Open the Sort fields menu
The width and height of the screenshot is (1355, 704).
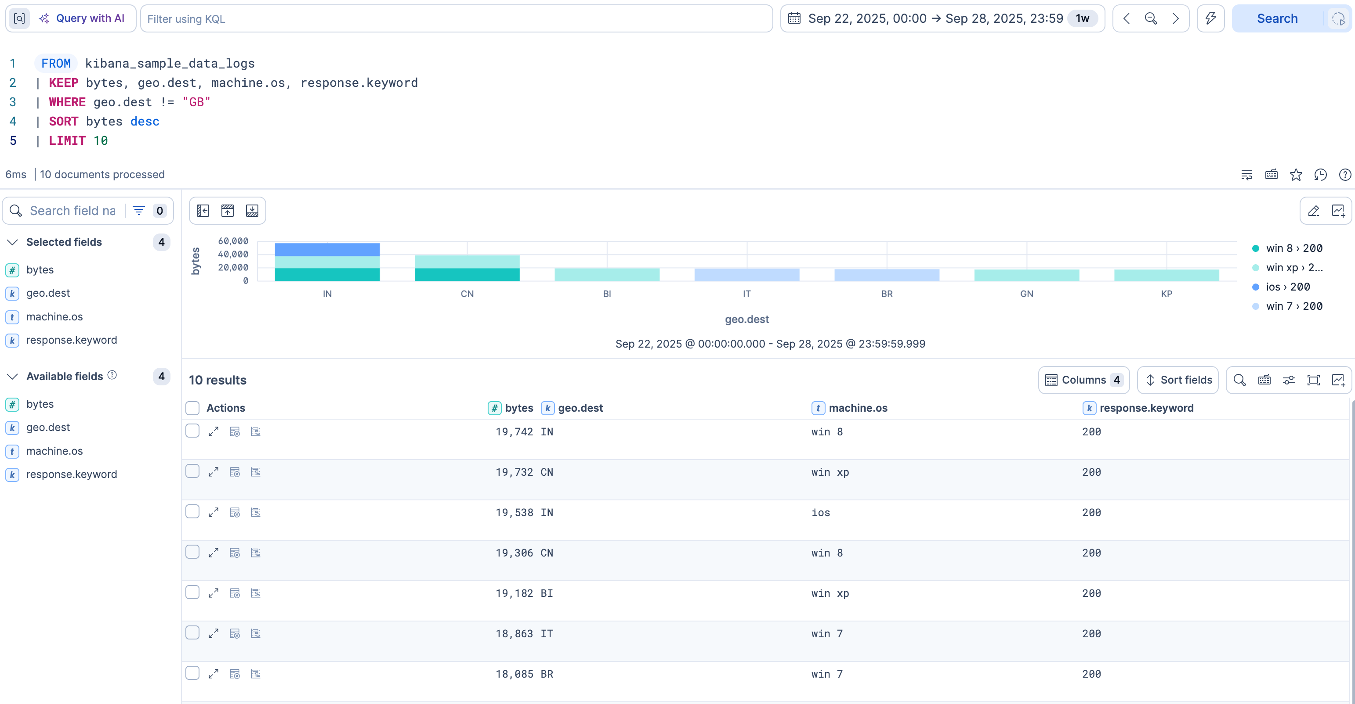click(1178, 380)
